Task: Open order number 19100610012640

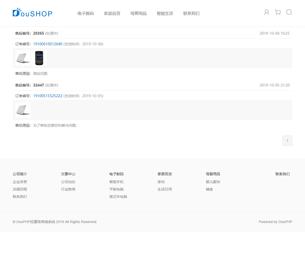Action: [x=48, y=44]
